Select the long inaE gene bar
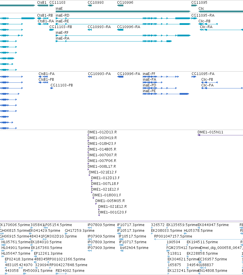The width and height of the screenshot is (243, 275). click(123, 11)
